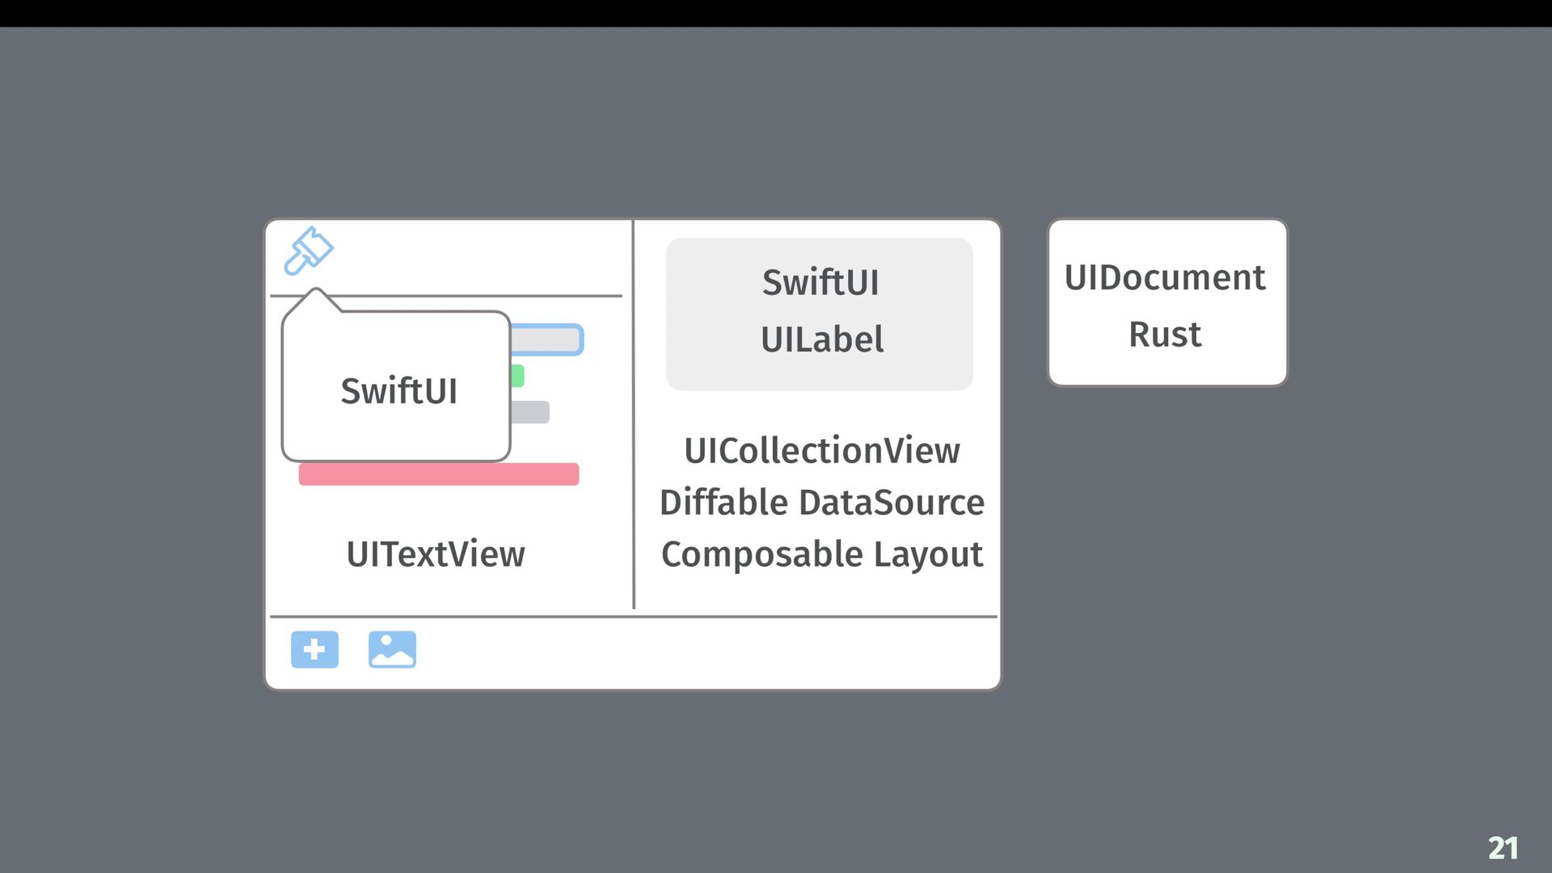
Task: Click the UILabel text
Action: pos(822,339)
